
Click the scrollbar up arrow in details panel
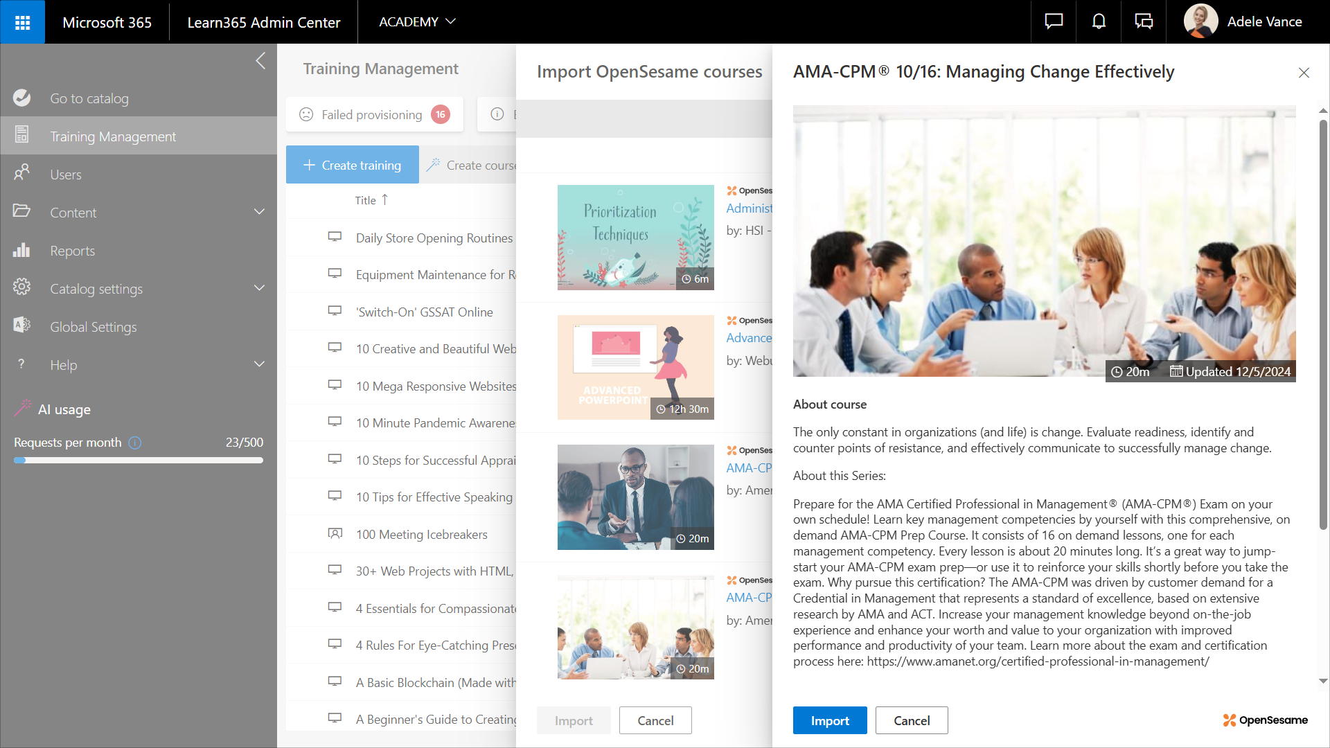pos(1323,110)
